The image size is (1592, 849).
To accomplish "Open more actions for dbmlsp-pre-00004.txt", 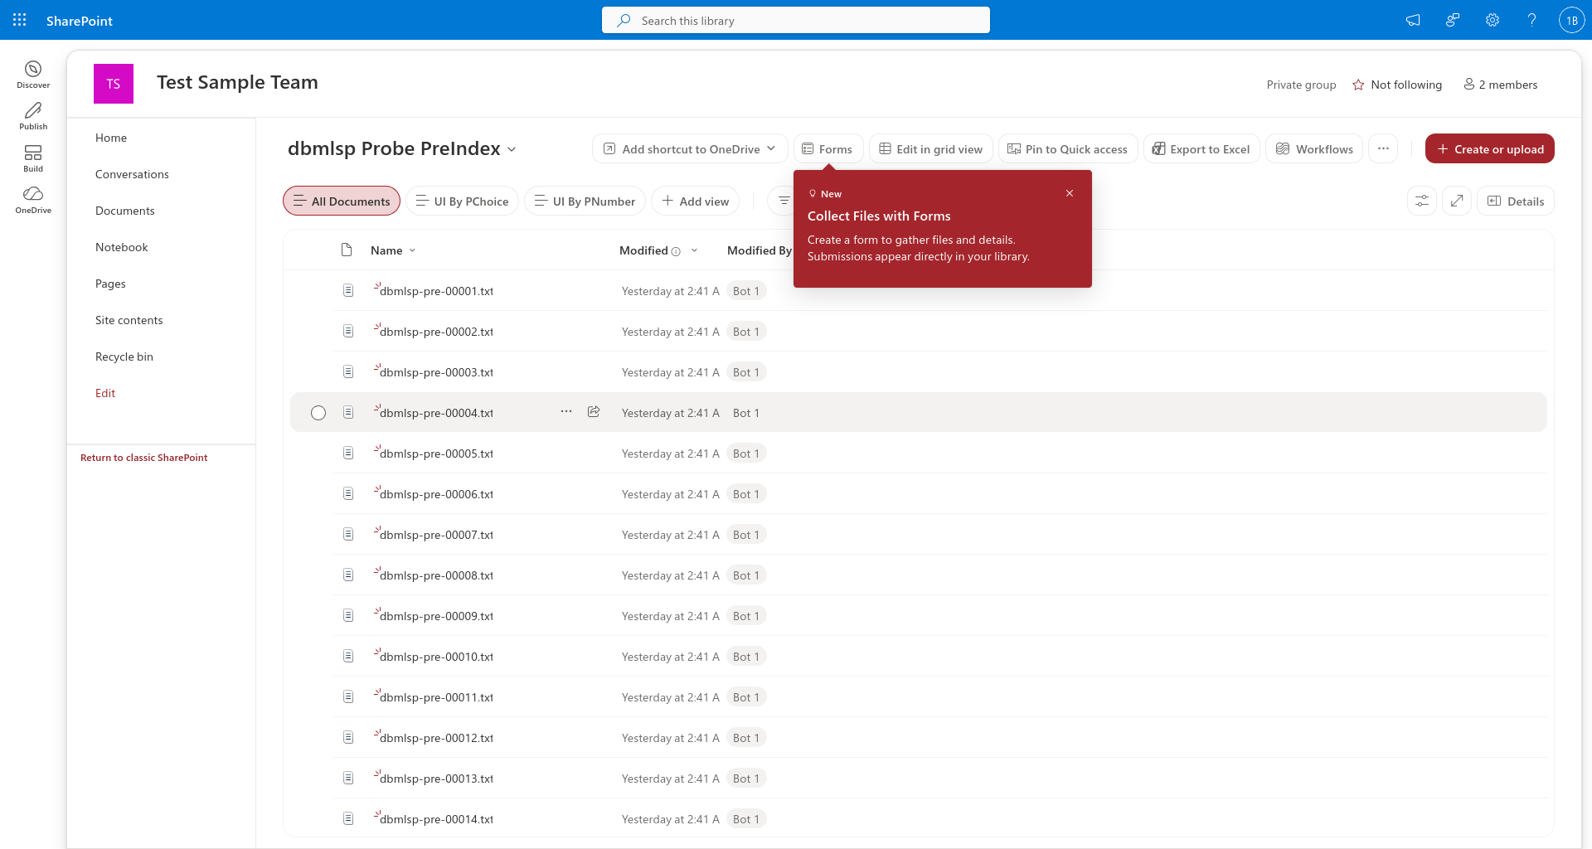I will (566, 412).
